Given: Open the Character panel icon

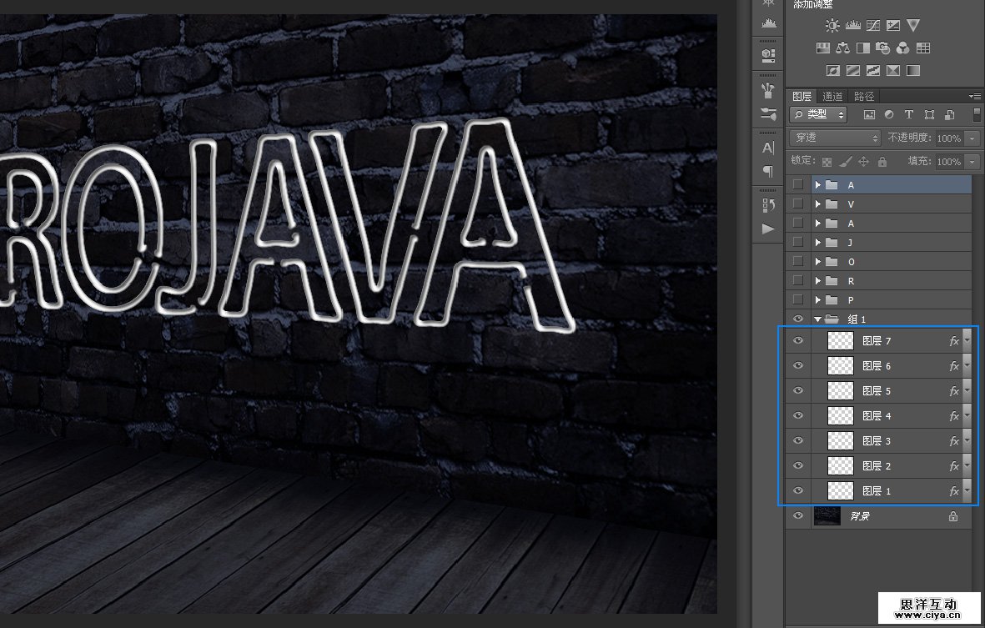Looking at the screenshot, I should [x=768, y=148].
